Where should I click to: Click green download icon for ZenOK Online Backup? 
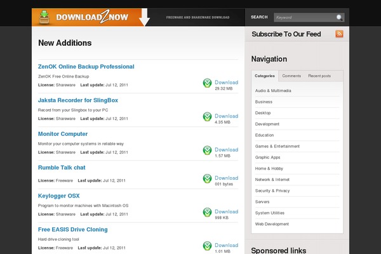pyautogui.click(x=207, y=83)
